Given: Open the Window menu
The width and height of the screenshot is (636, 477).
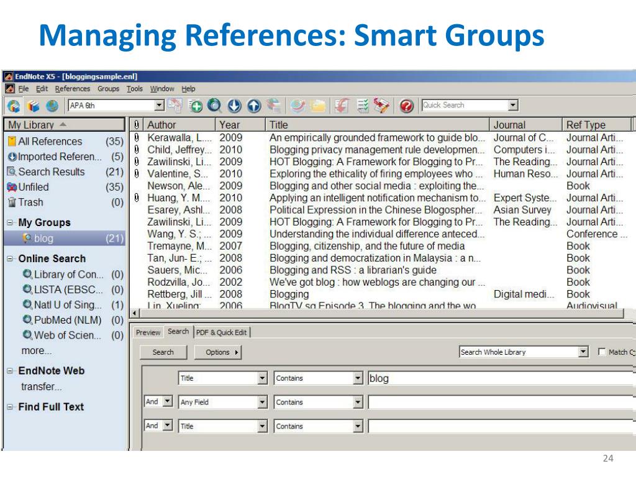Looking at the screenshot, I should [162, 89].
